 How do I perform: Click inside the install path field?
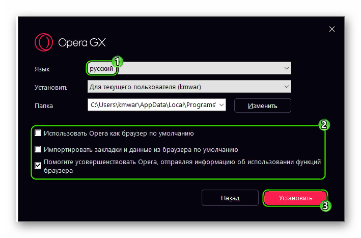point(153,105)
